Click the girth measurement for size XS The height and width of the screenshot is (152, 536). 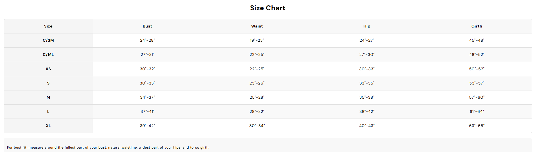[477, 69]
